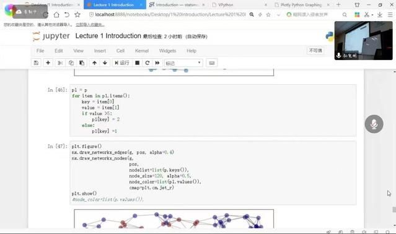Screen dimensions: 396x234
Task: Switch to the VPython browser tab
Action: (x=240, y=5)
